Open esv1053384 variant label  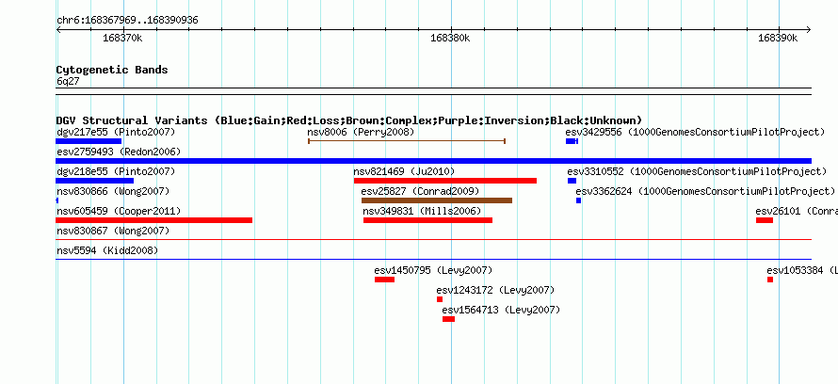(x=802, y=270)
